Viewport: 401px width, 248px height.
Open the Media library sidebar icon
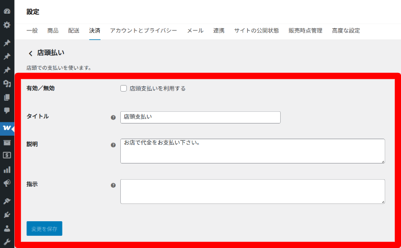[7, 84]
